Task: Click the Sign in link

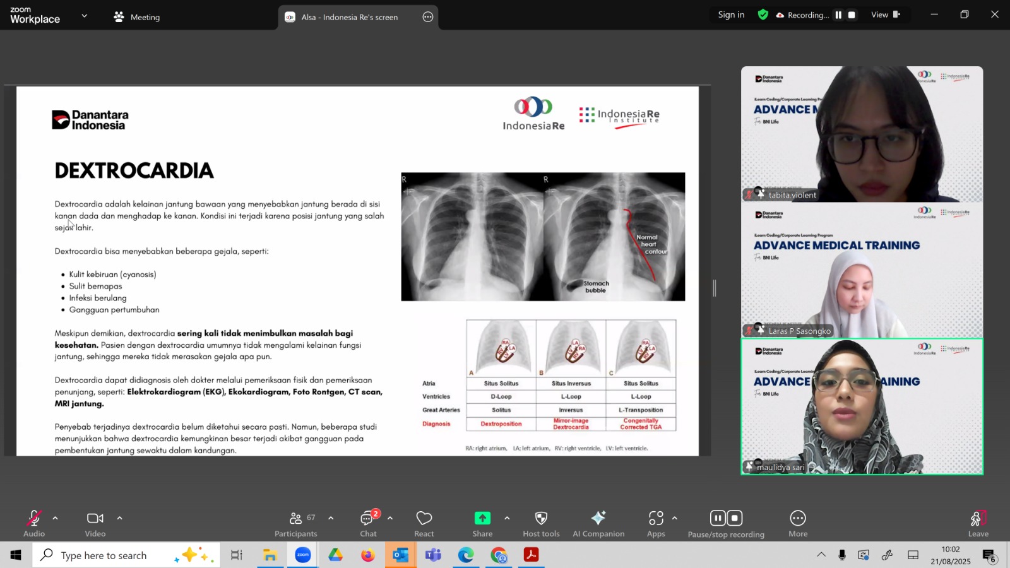Action: (731, 15)
